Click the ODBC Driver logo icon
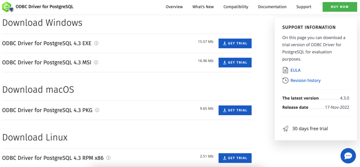Image resolution: width=360 pixels, height=167 pixels. (x=8, y=7)
